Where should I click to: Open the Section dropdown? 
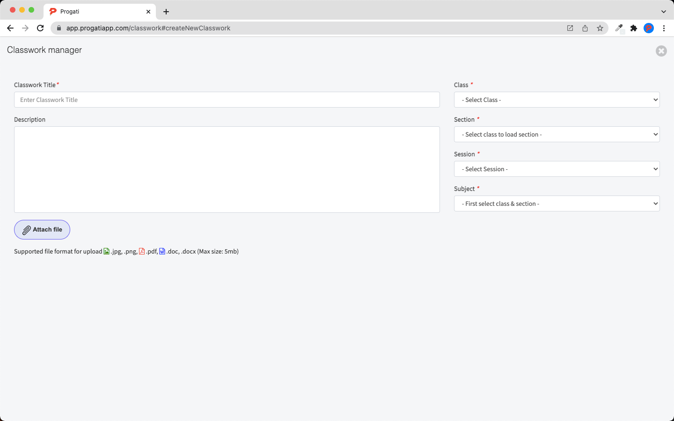point(557,134)
